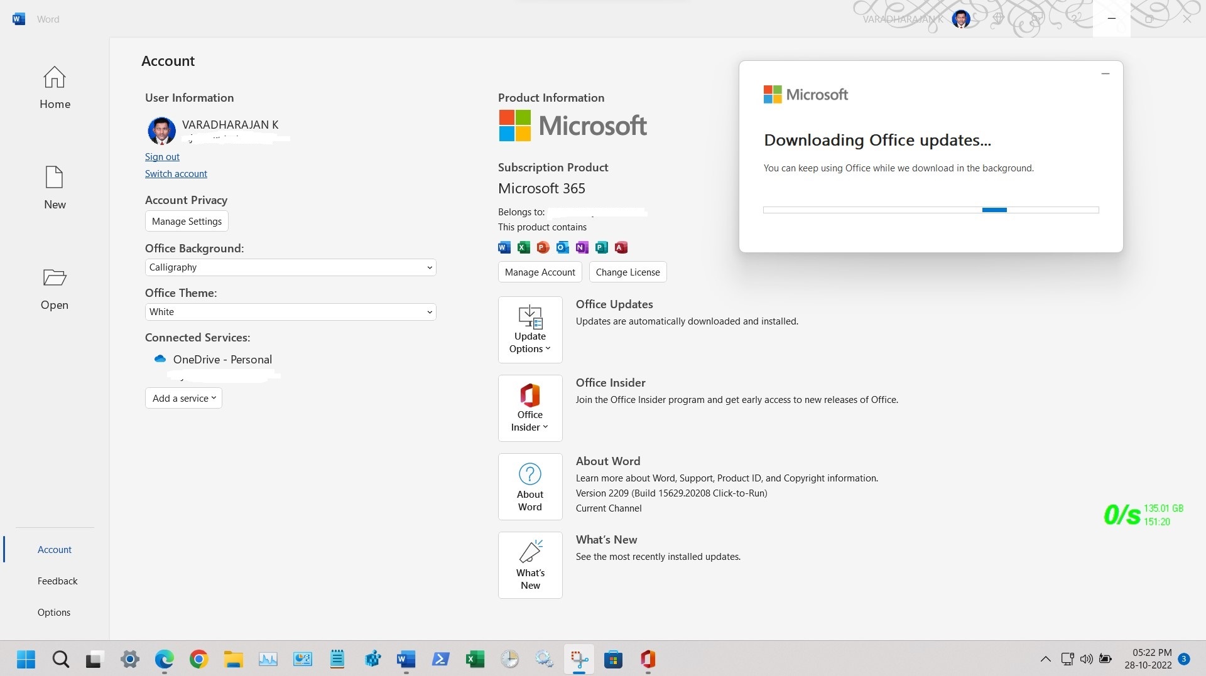Click the user profile photo under User Information
The height and width of the screenshot is (676, 1206).
click(161, 131)
